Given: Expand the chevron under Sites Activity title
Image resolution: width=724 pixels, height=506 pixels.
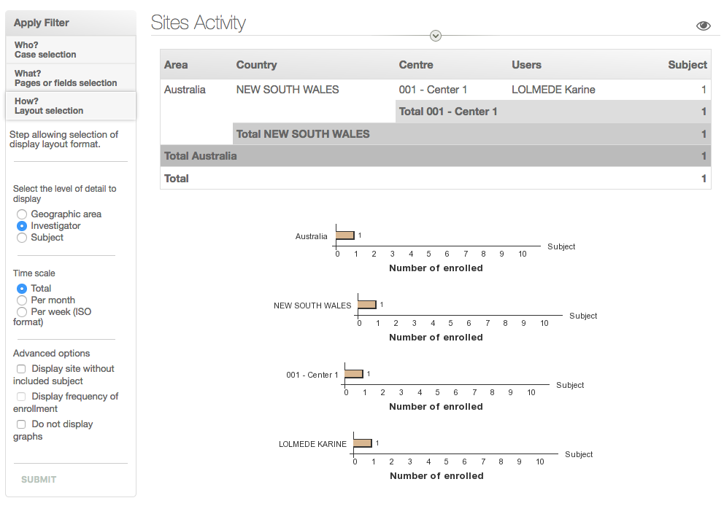Looking at the screenshot, I should pos(436,36).
